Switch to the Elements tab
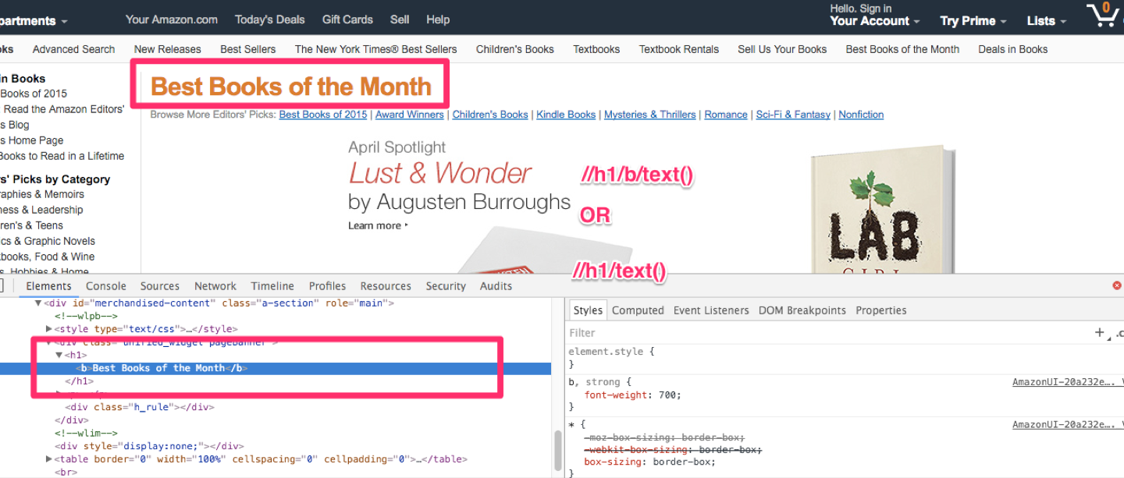This screenshot has height=478, width=1124. (x=48, y=286)
